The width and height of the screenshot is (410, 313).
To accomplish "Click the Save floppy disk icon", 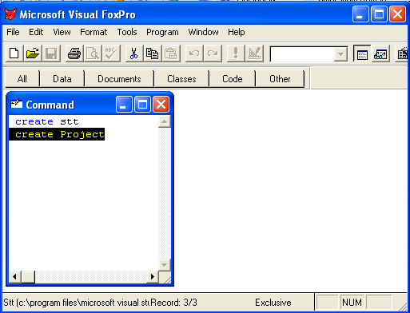I will [x=51, y=53].
